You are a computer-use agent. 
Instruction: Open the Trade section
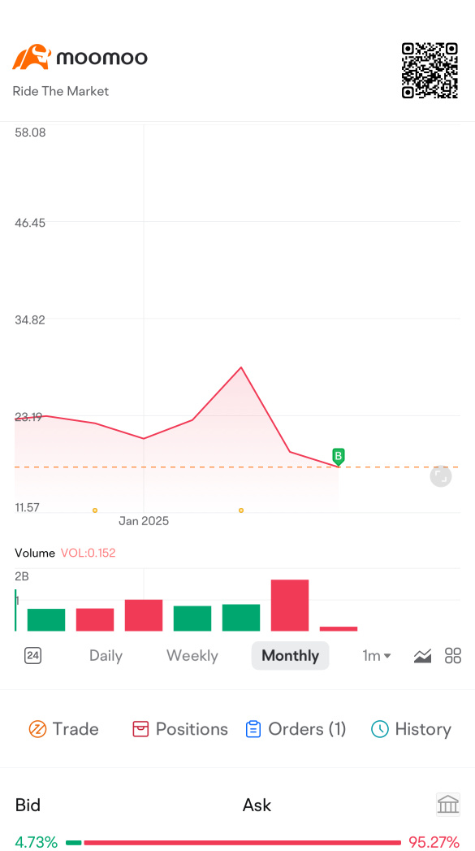pos(63,729)
